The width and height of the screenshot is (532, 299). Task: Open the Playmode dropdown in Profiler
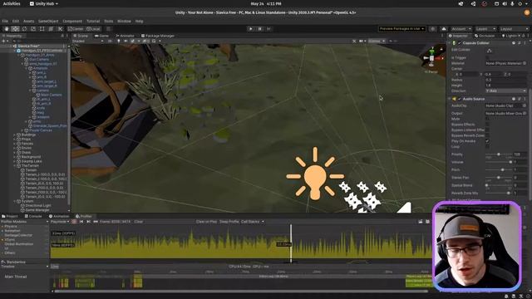coord(60,222)
